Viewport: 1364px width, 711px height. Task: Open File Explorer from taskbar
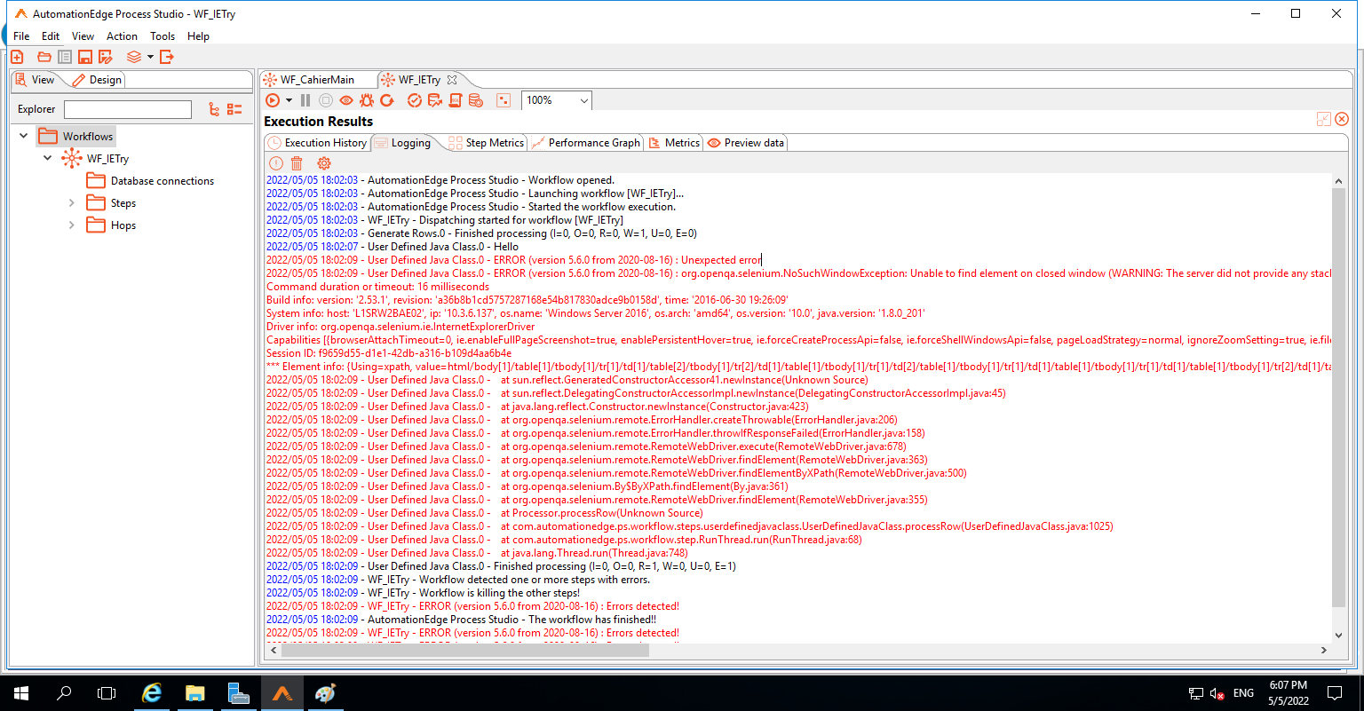(195, 693)
